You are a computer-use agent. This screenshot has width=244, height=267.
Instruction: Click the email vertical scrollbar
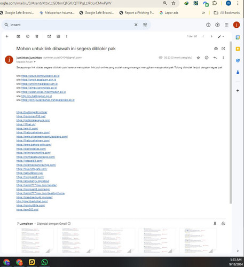click(231, 122)
